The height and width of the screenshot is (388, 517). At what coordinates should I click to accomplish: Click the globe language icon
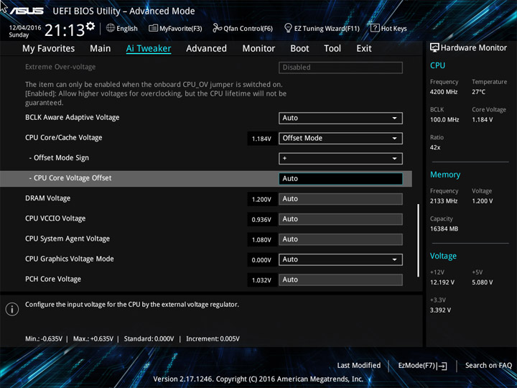click(111, 28)
